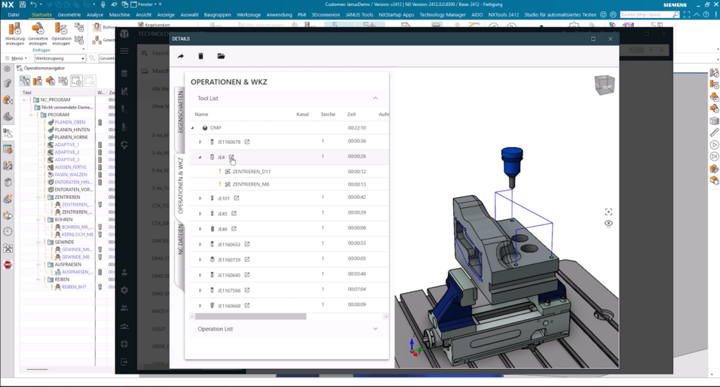Expand the JE1160678 tool row
This screenshot has height=387, width=720.
[201, 142]
